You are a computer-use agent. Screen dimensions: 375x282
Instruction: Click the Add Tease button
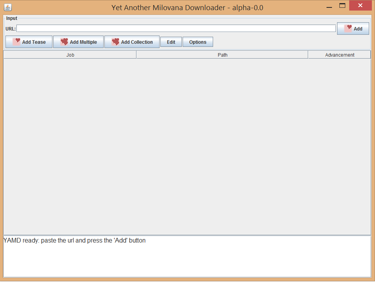pos(29,42)
